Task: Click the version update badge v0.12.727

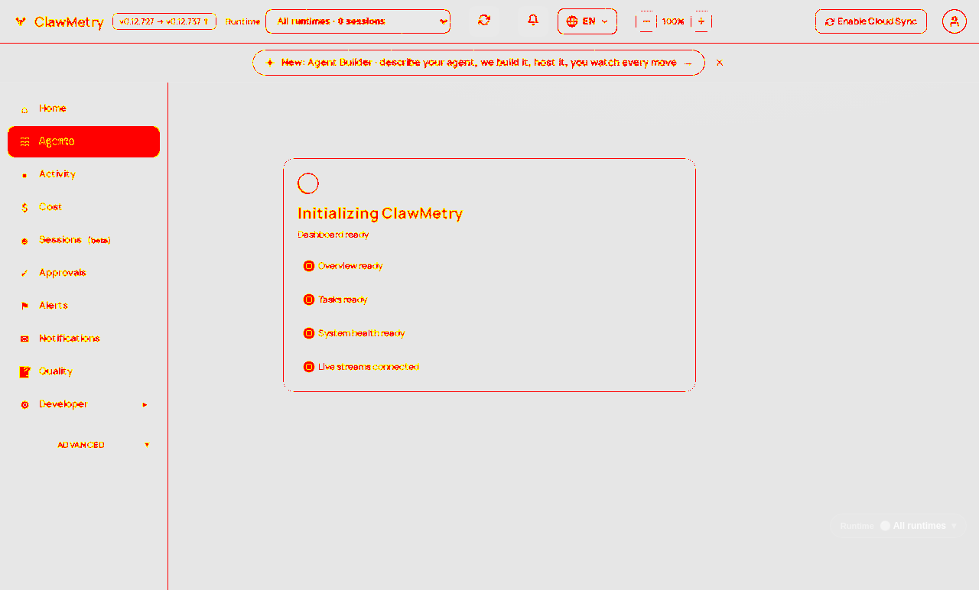Action: 164,21
